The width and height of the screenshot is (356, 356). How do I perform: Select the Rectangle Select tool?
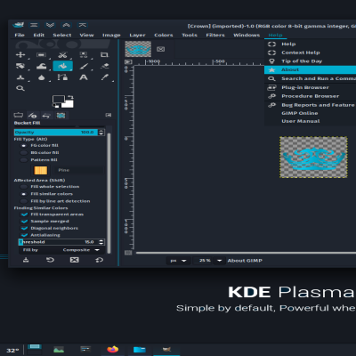pos(41,54)
